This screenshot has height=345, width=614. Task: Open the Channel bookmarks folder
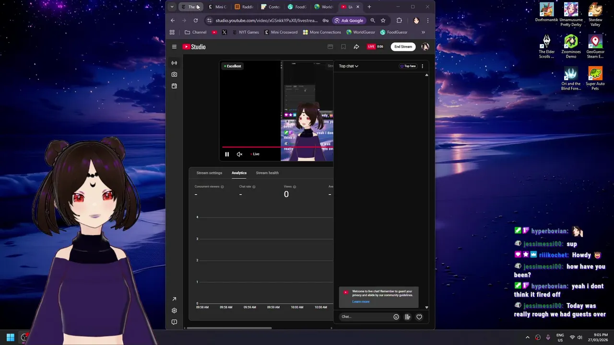[x=196, y=32]
